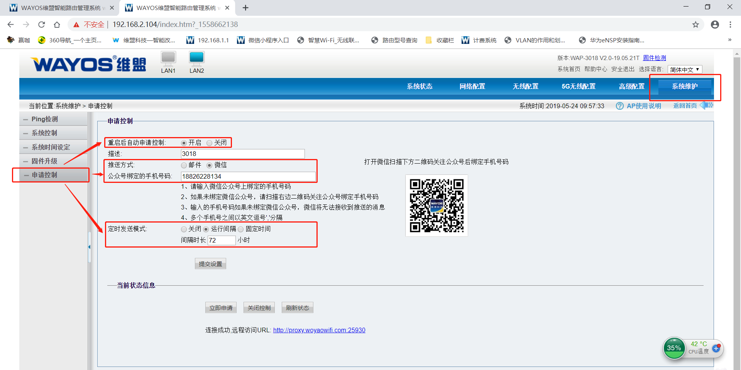Close the active WAYOS browser tab
The width and height of the screenshot is (741, 370).
[x=227, y=8]
